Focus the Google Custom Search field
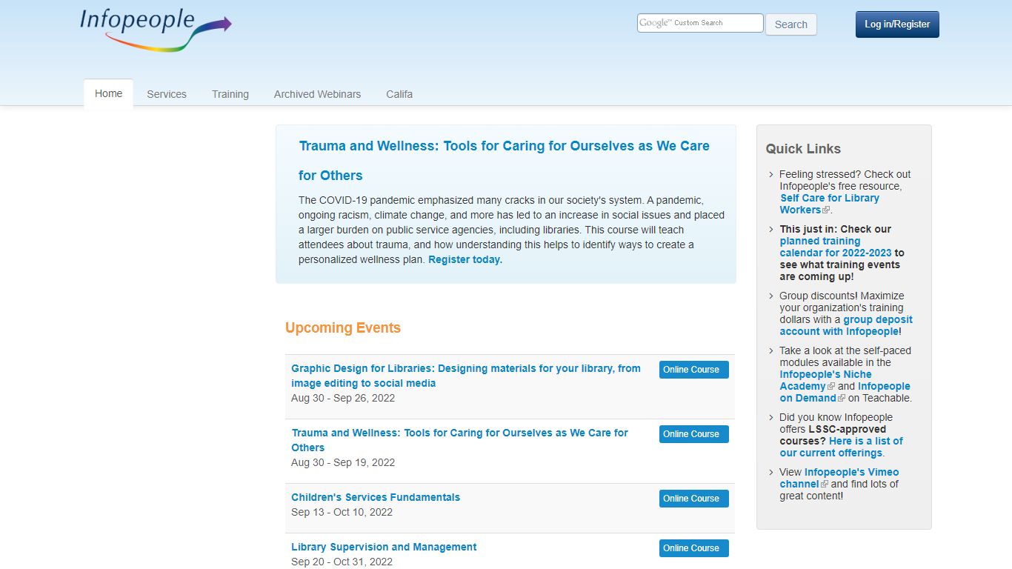The width and height of the screenshot is (1012, 569). point(700,23)
